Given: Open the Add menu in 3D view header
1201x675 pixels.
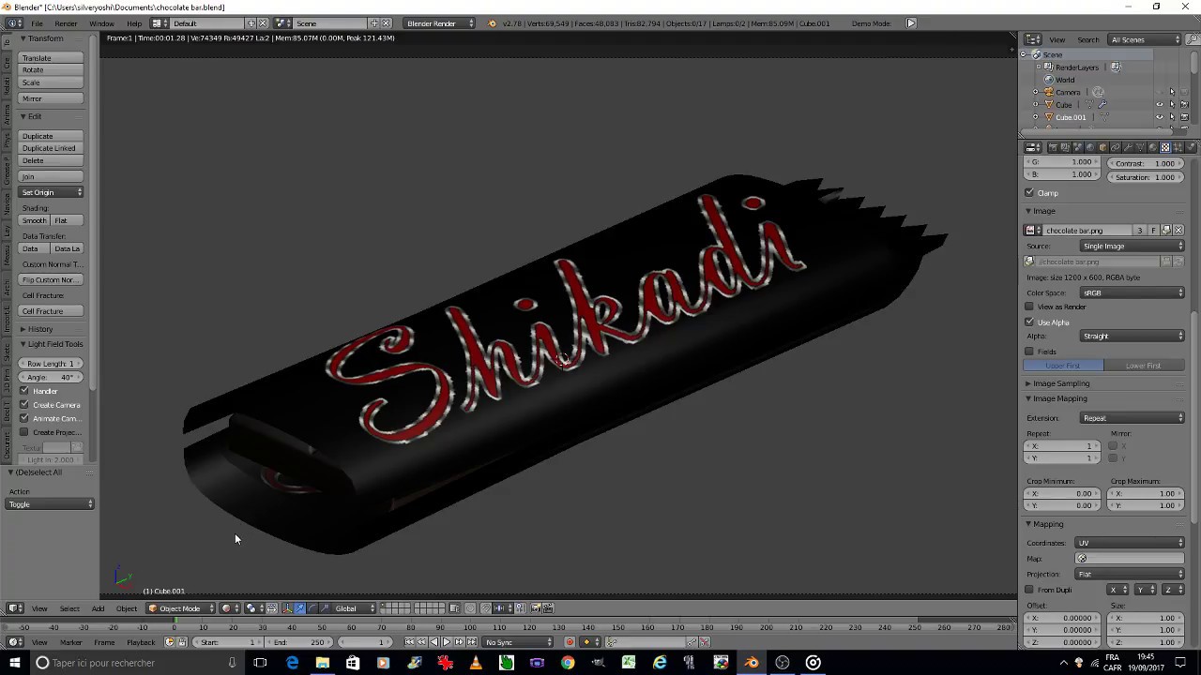Looking at the screenshot, I should 98,608.
